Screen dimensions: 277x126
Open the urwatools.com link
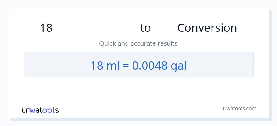(239, 108)
